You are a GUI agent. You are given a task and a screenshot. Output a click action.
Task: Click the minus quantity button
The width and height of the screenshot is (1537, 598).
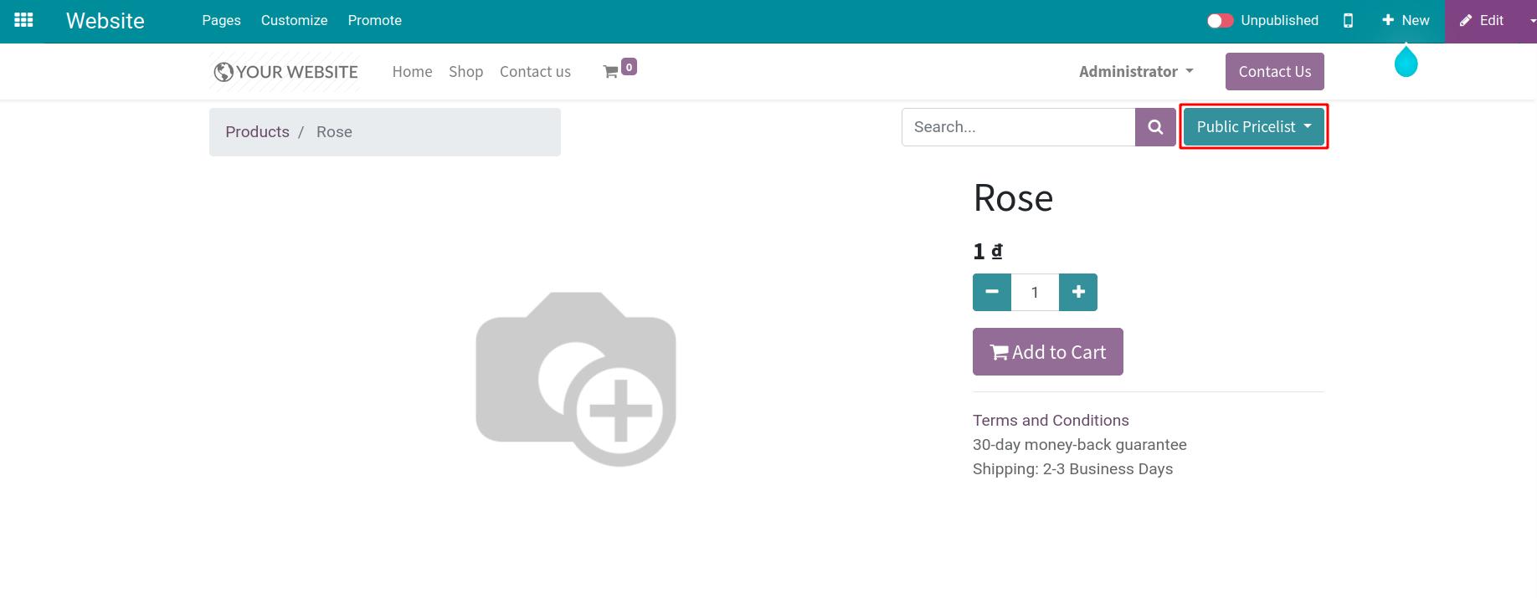992,292
